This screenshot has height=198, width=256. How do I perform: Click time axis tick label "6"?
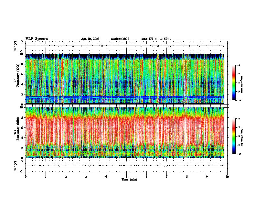click(147, 177)
